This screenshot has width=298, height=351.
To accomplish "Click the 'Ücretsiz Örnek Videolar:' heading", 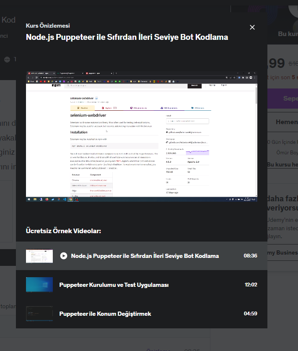I will [63, 231].
